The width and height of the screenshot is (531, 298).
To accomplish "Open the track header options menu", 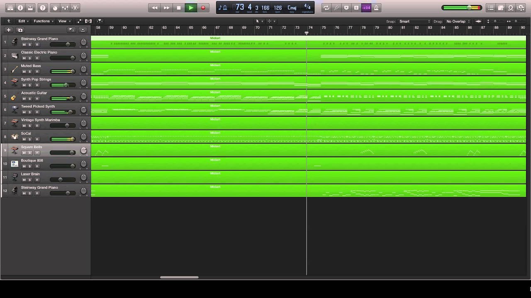I will 83,30.
